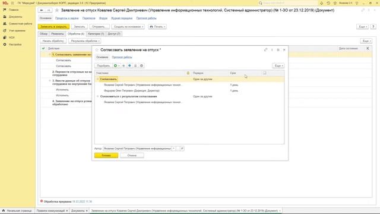Viewport: 380px width, 214px height.
Task: Collapse step 1 Согласовать заявление in actions
Action: pyautogui.click(x=50, y=55)
